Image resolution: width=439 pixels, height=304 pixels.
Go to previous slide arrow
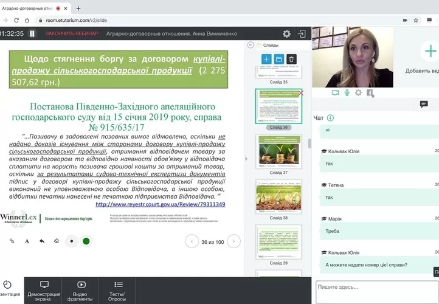coord(192,241)
